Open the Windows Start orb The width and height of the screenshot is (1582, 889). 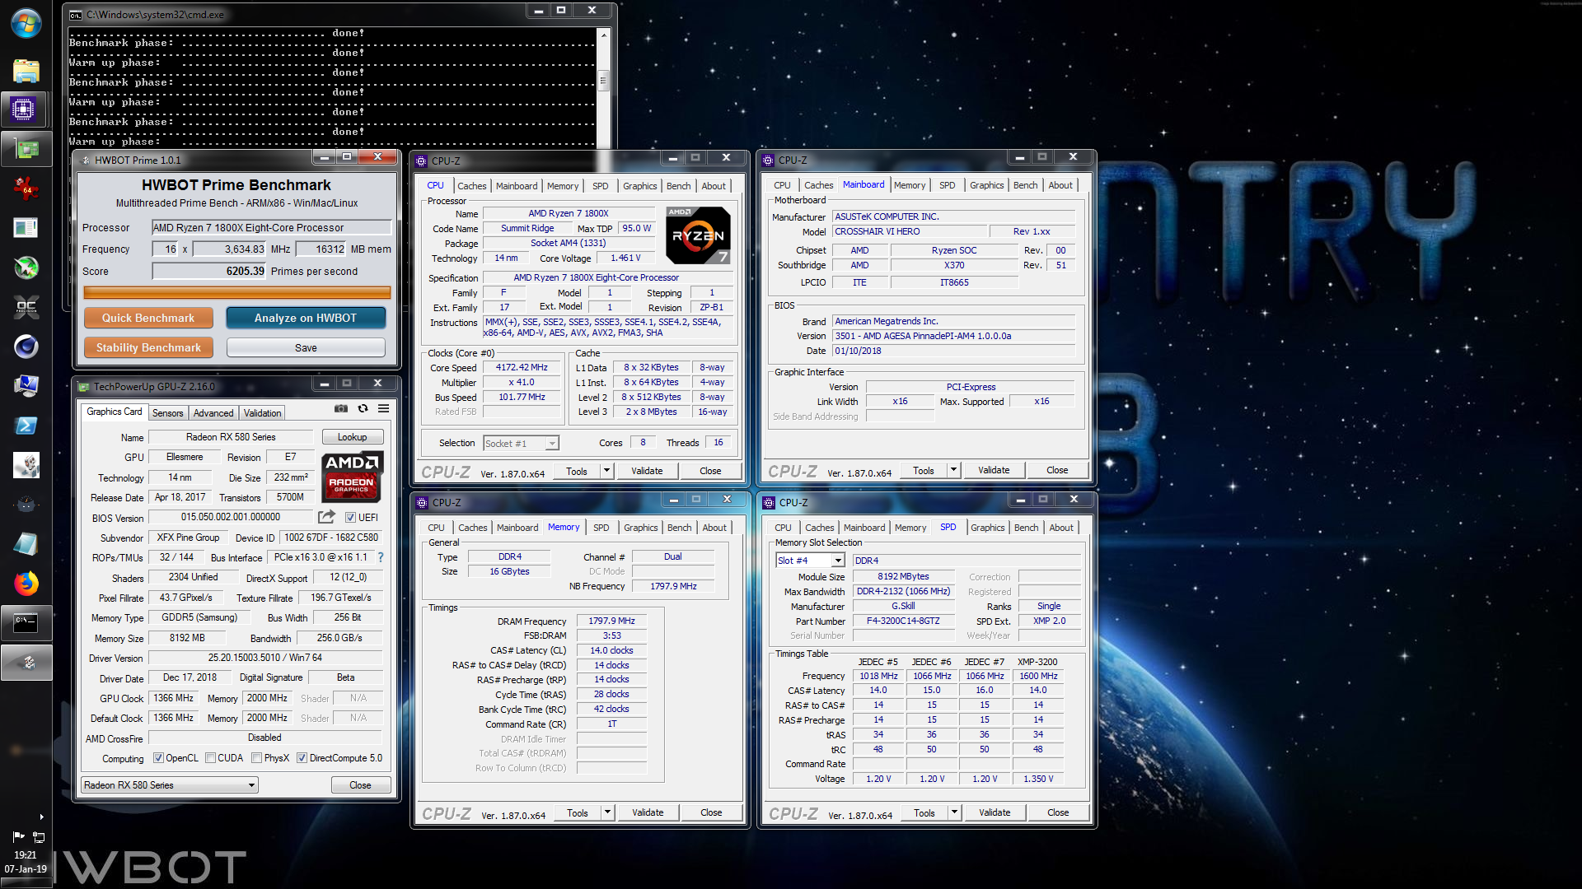point(26,23)
